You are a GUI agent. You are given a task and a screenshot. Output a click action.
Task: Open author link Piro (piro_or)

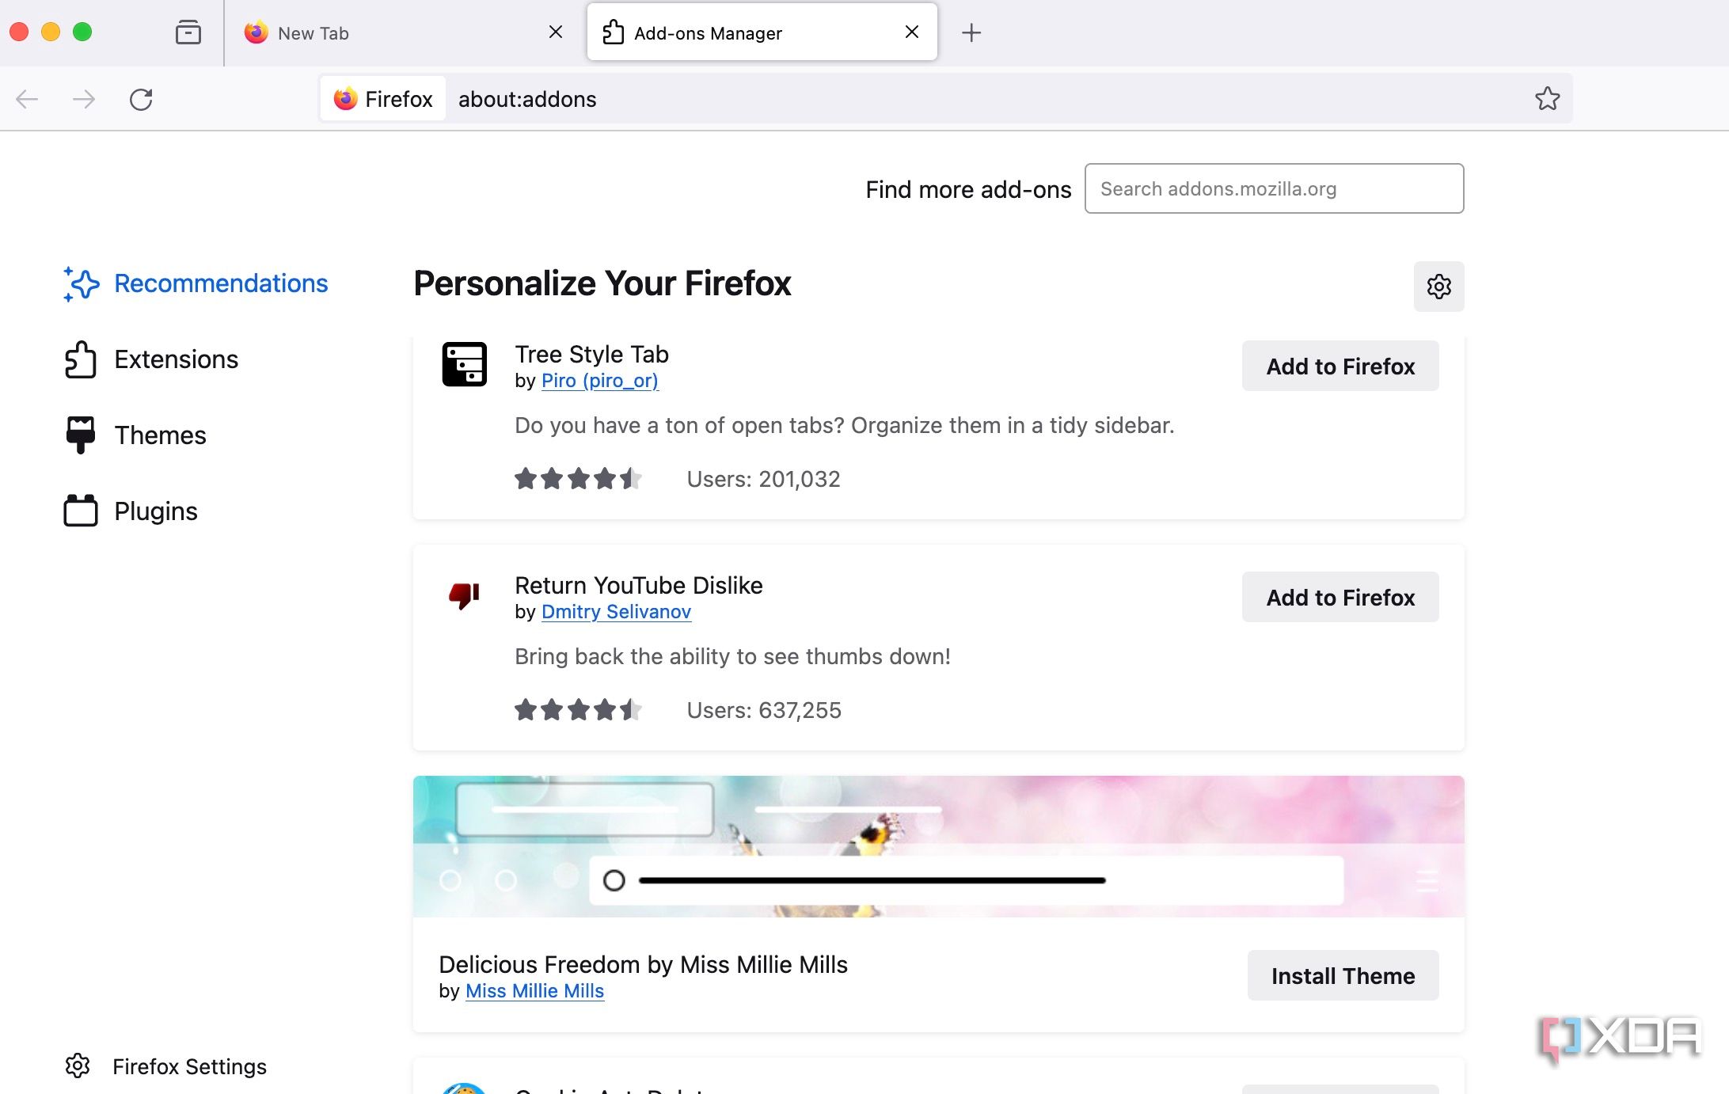pos(599,381)
